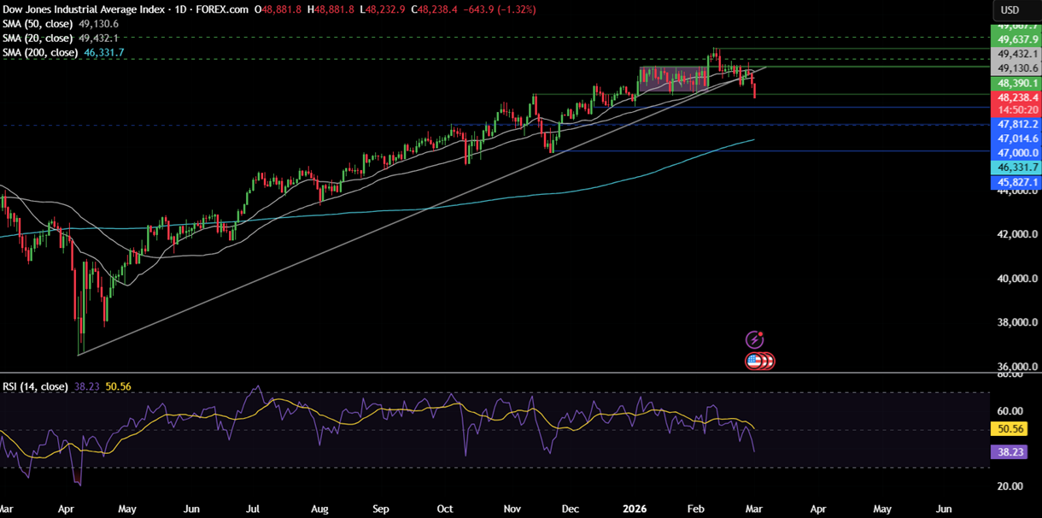Click the cyan 46,331.7 SMA price label
Viewport: 1042px width, 518px height.
[1016, 168]
